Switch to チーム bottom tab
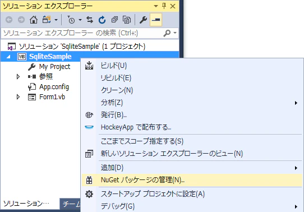 [70, 204]
